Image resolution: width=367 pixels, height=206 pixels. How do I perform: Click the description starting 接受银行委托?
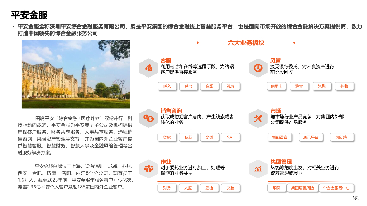(x=302, y=69)
